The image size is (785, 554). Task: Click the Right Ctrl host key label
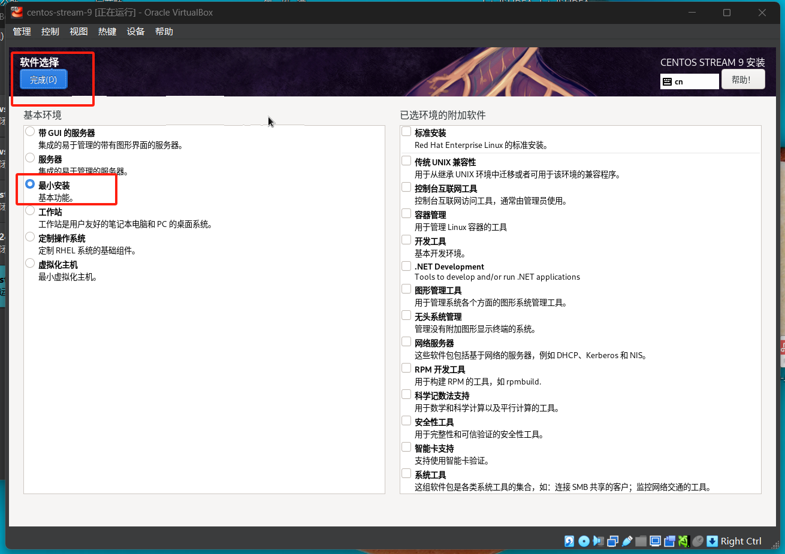click(741, 541)
